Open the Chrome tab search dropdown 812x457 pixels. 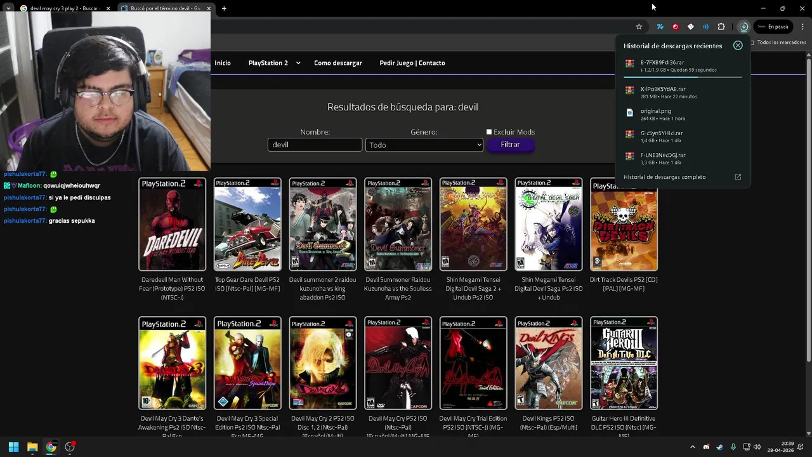click(8, 8)
